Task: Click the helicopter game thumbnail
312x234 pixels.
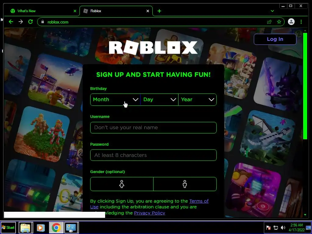Action: pyautogui.click(x=56, y=80)
